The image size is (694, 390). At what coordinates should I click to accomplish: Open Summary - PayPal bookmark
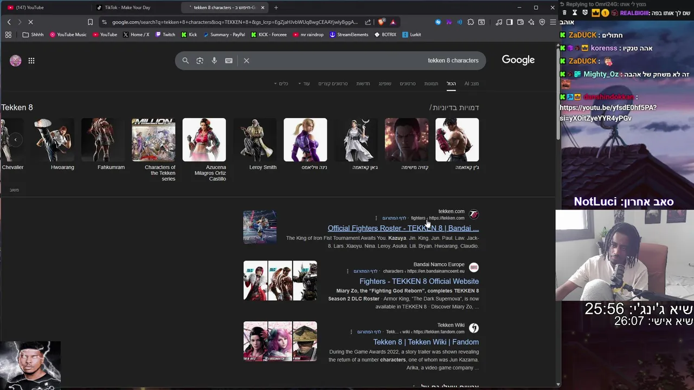[224, 35]
